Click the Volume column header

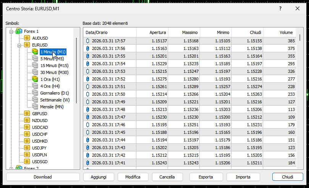coord(280,32)
